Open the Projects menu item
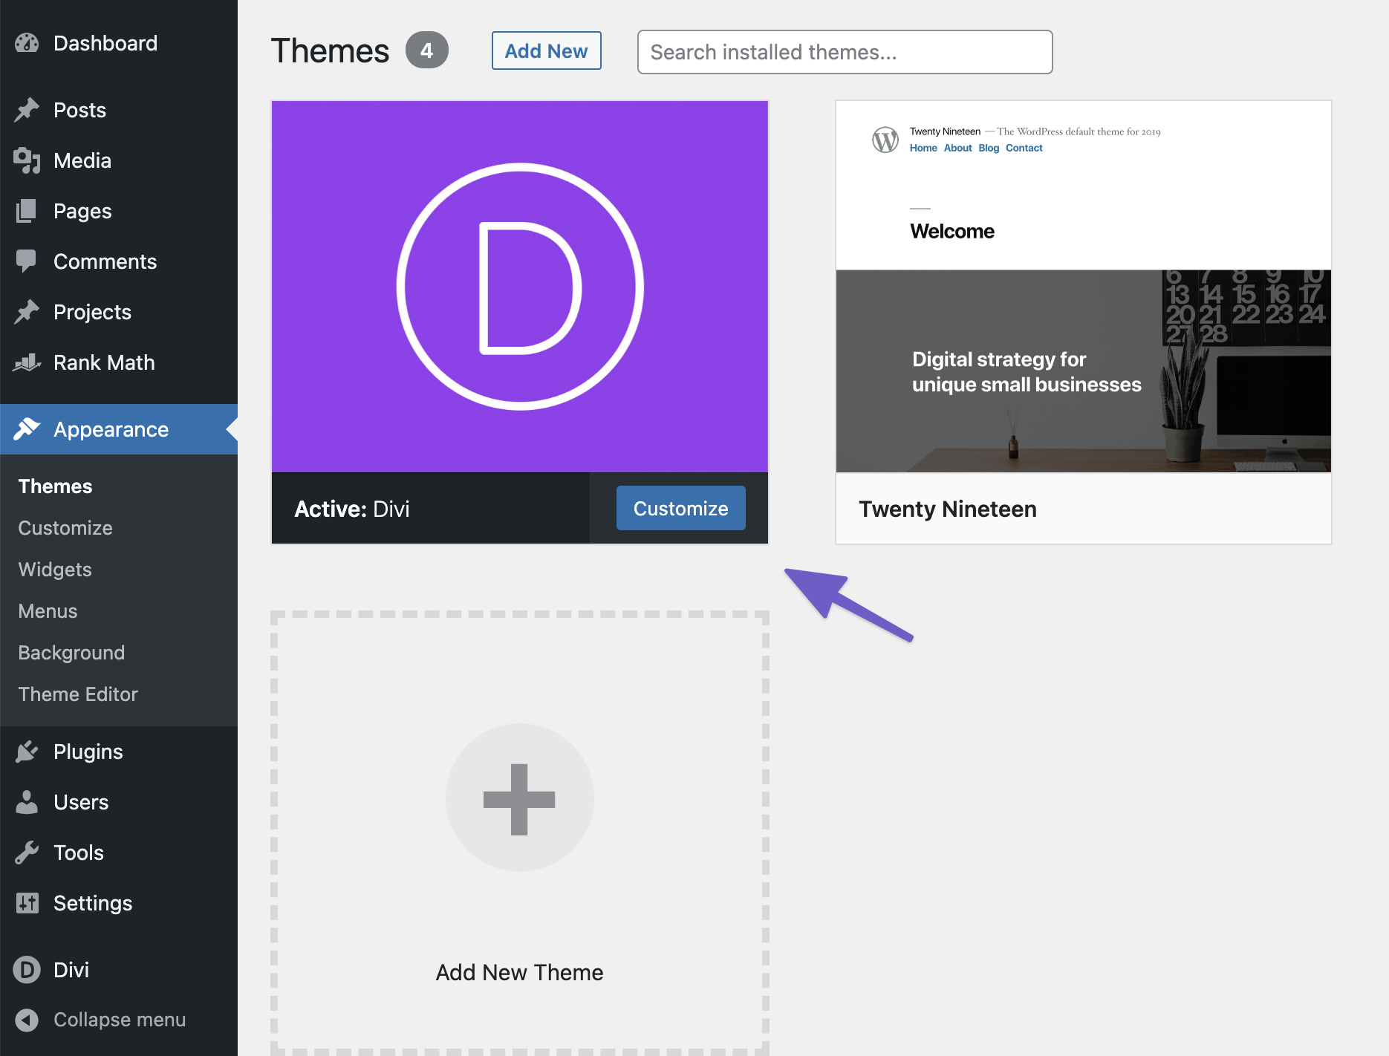Viewport: 1389px width, 1056px height. 119,312
